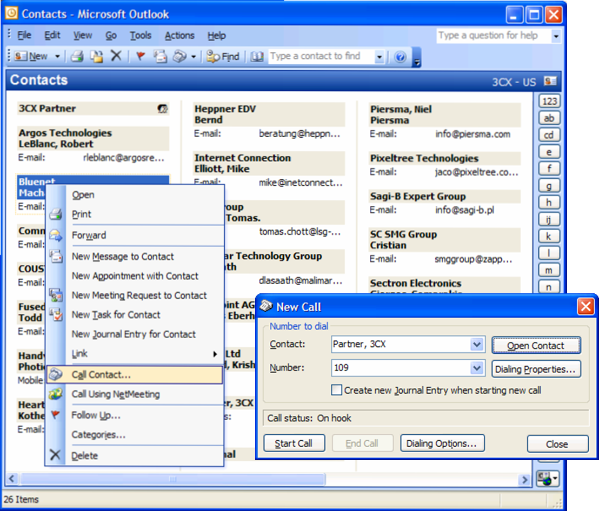Expand the Link submenu
The width and height of the screenshot is (599, 511).
point(135,354)
